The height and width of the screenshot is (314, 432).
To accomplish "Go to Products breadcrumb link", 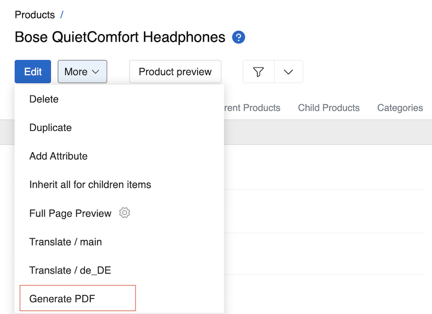I will 35,15.
